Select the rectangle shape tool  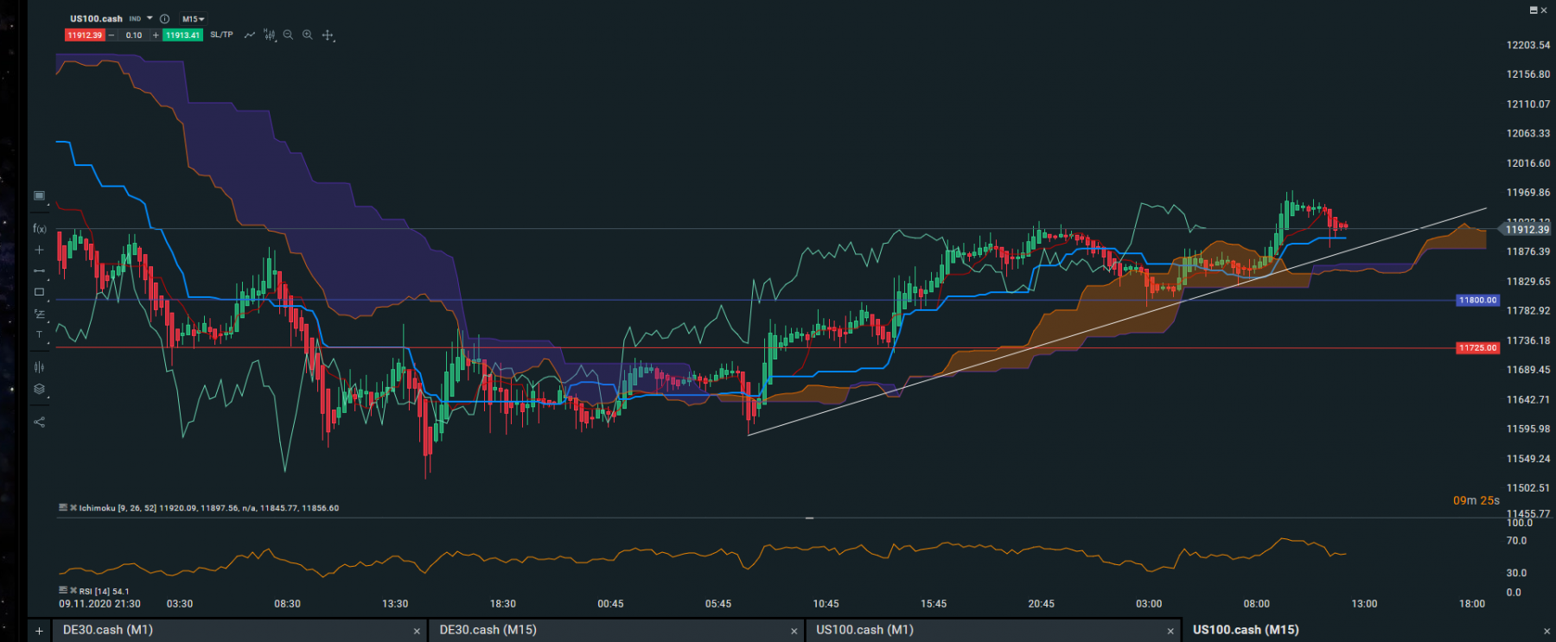pos(39,292)
